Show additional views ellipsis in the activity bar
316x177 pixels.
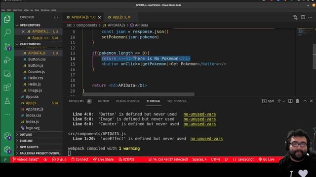pos(7,115)
